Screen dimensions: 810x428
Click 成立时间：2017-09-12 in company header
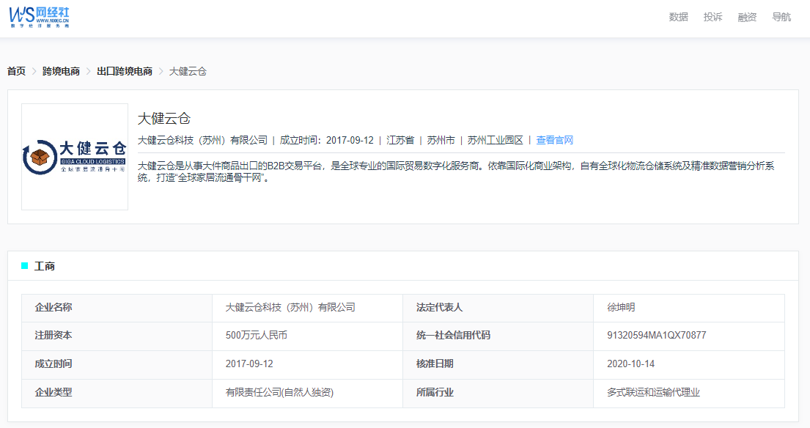[326, 141]
